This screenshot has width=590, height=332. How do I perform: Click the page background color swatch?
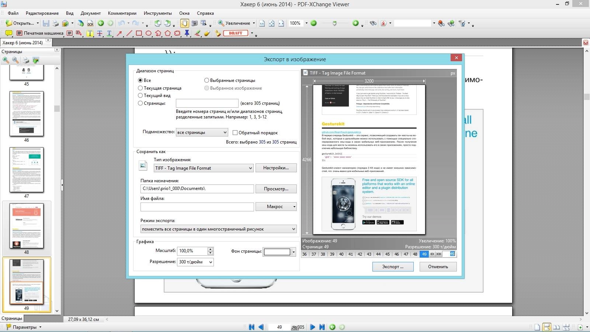[x=277, y=252]
